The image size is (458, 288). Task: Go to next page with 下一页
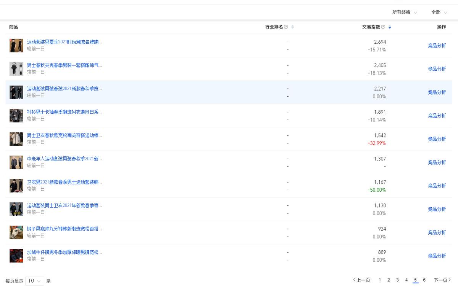point(442,280)
